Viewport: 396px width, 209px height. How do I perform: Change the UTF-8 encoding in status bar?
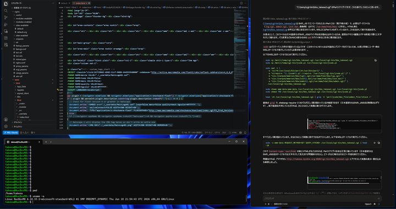(217, 133)
